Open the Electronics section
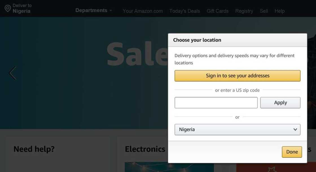The width and height of the screenshot is (316, 172). [x=145, y=149]
